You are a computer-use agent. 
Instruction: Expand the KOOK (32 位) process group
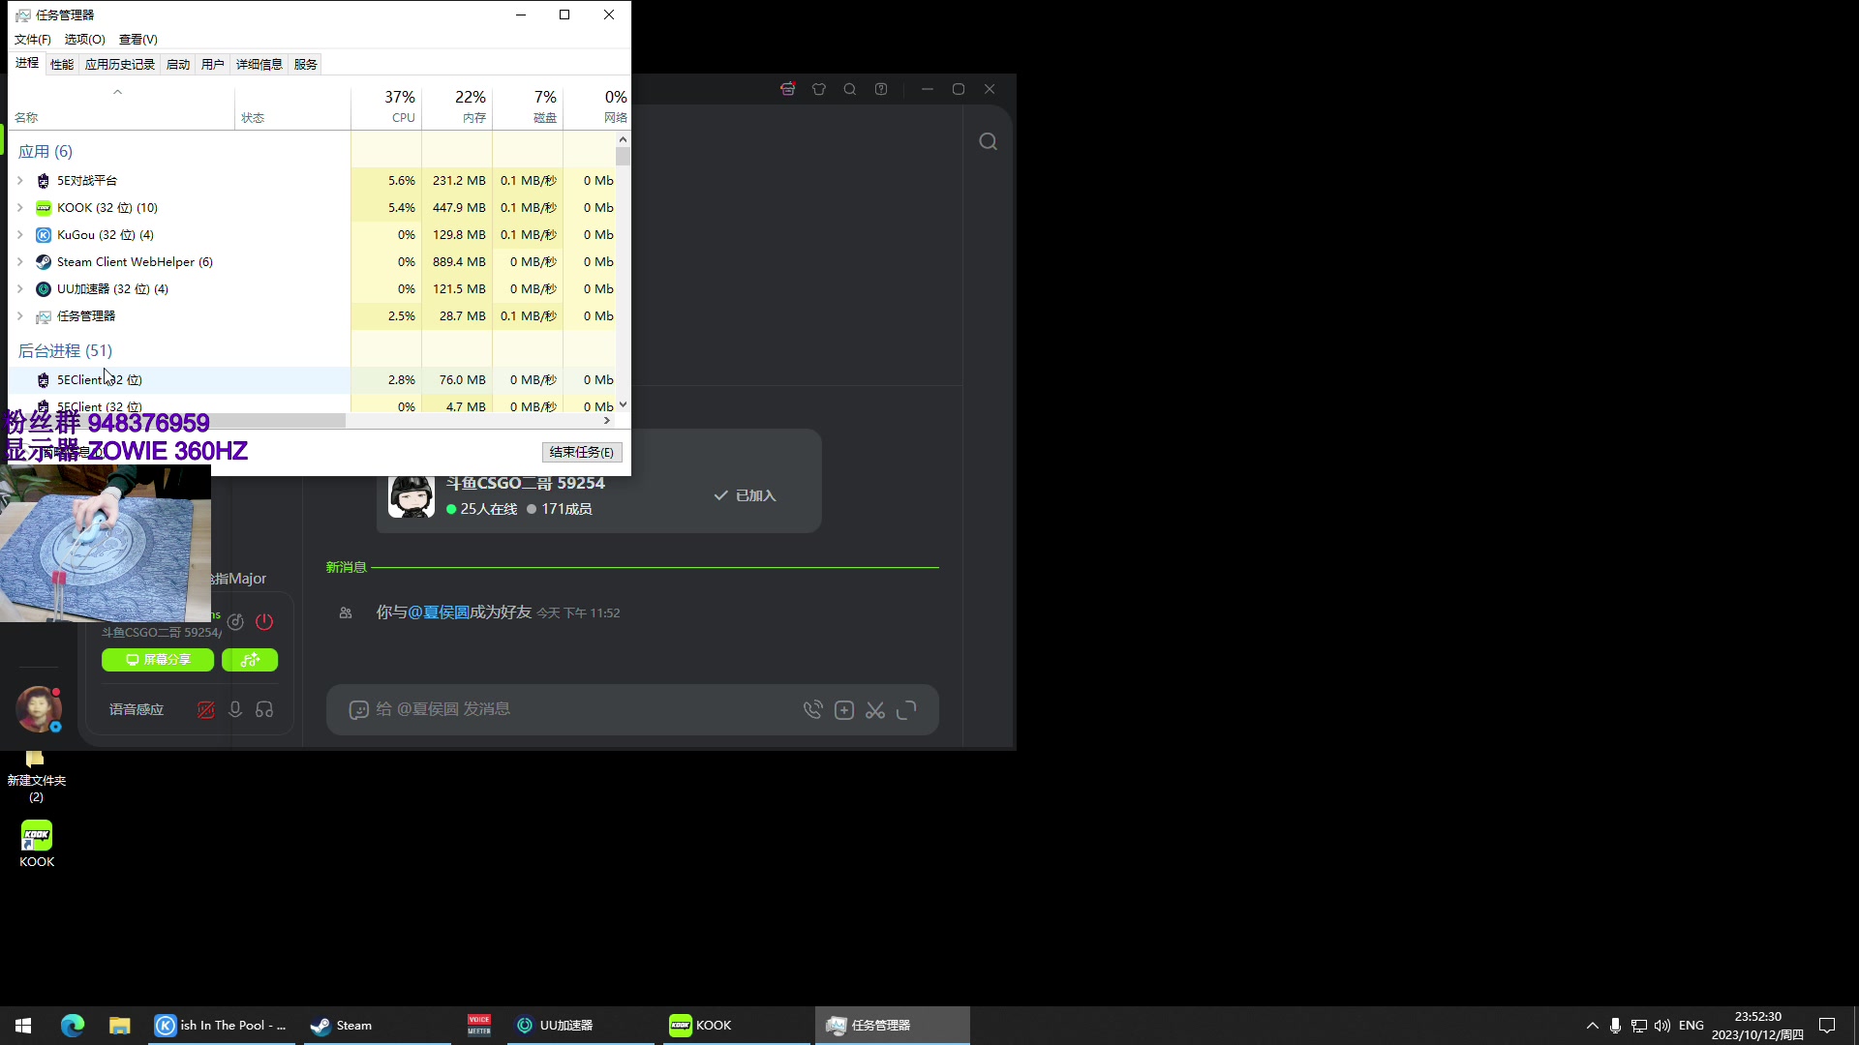point(20,208)
